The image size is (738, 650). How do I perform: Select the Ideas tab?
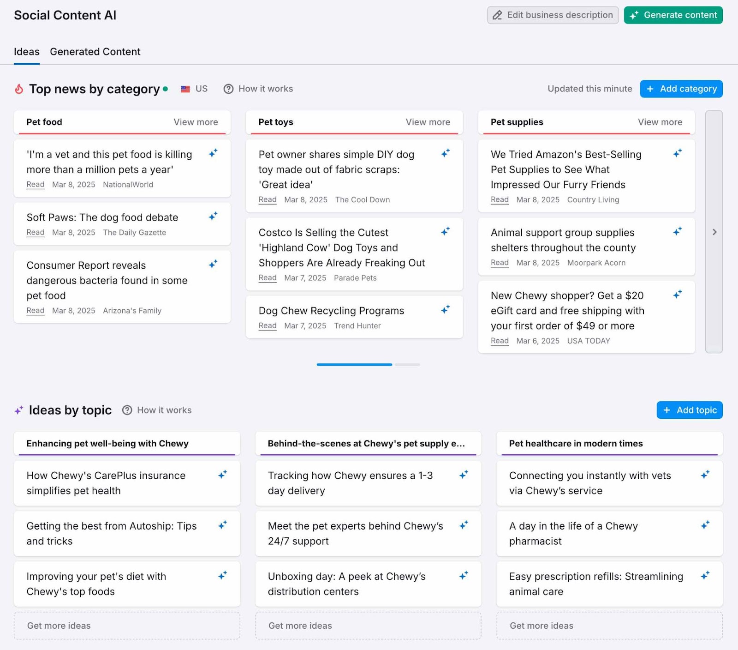pyautogui.click(x=26, y=52)
